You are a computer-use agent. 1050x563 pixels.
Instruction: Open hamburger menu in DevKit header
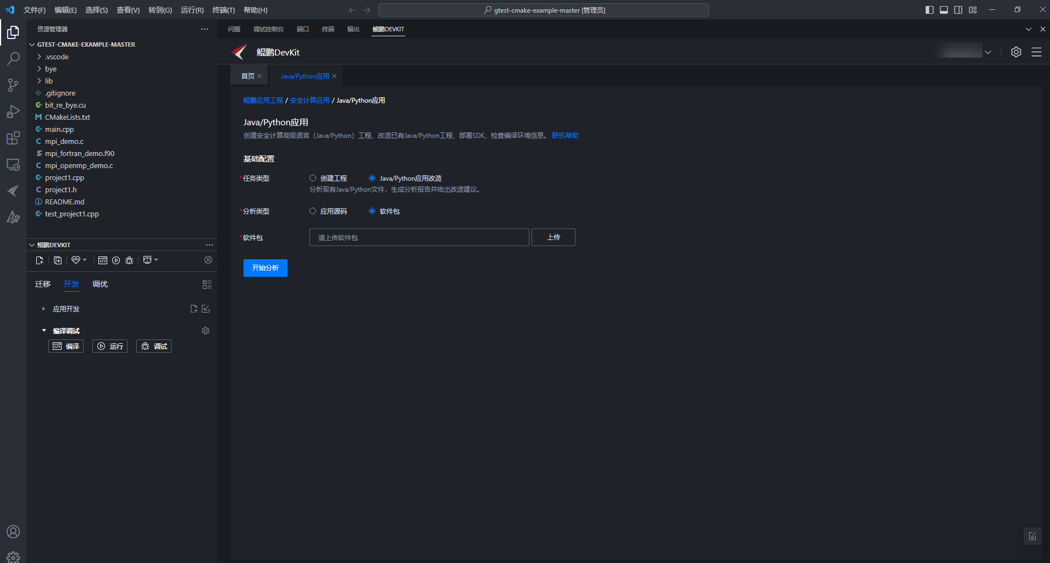(x=1036, y=52)
